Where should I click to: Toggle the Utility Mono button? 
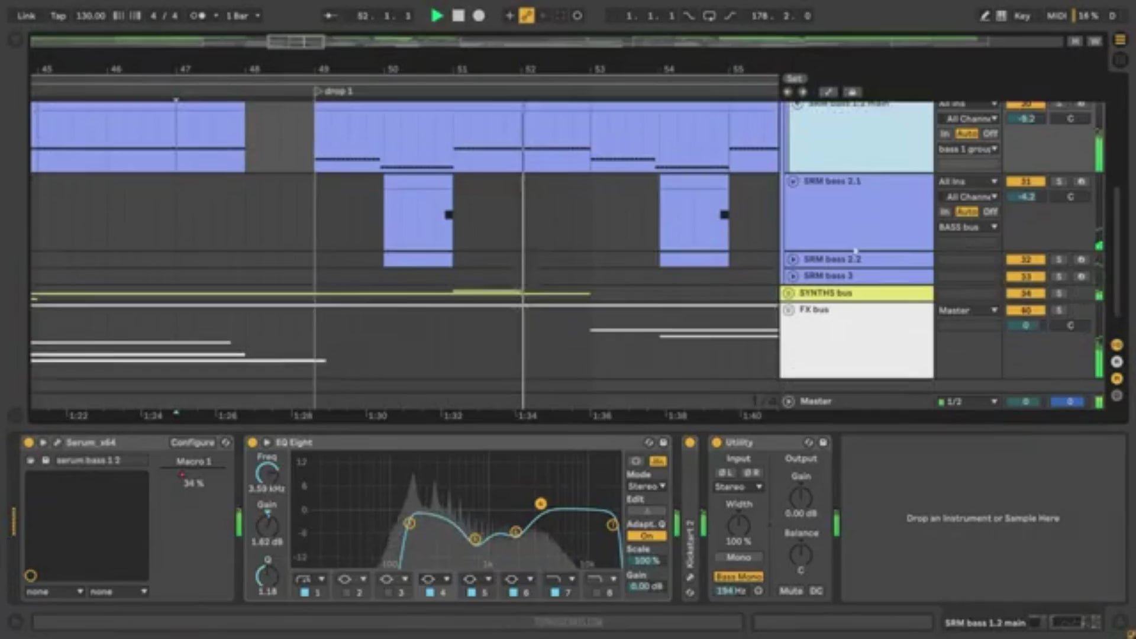[x=738, y=557]
